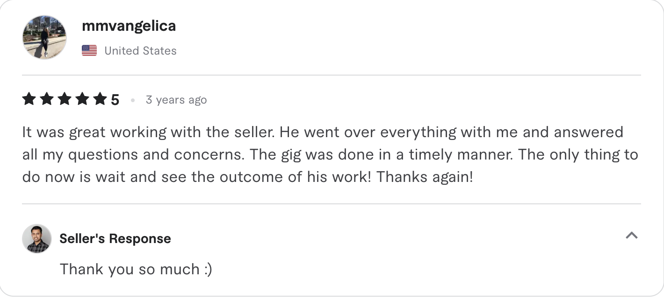The image size is (664, 306).
Task: Click the Seller's Response heading
Action: (x=115, y=238)
